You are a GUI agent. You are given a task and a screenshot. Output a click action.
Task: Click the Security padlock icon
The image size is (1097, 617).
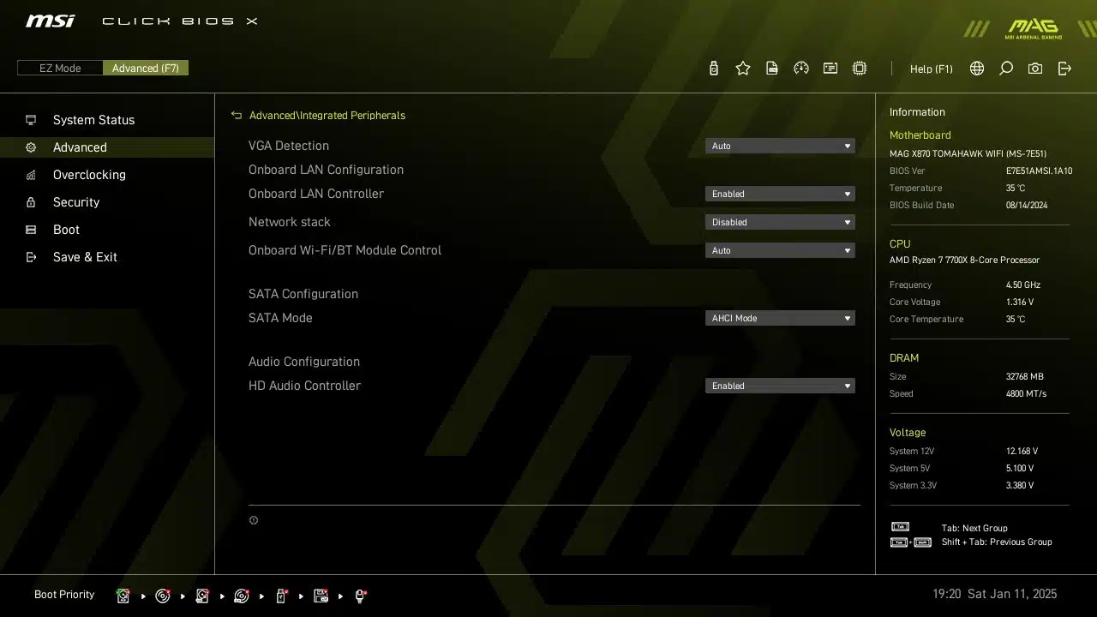point(31,202)
